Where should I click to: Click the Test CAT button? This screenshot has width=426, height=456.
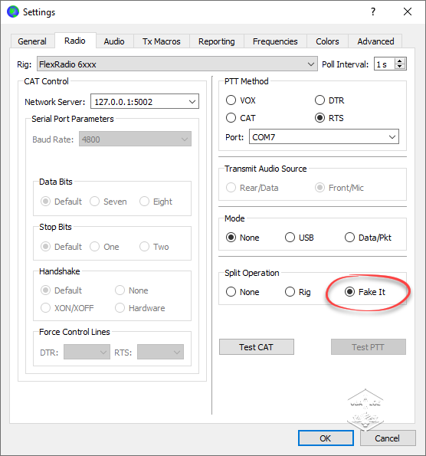coord(257,347)
